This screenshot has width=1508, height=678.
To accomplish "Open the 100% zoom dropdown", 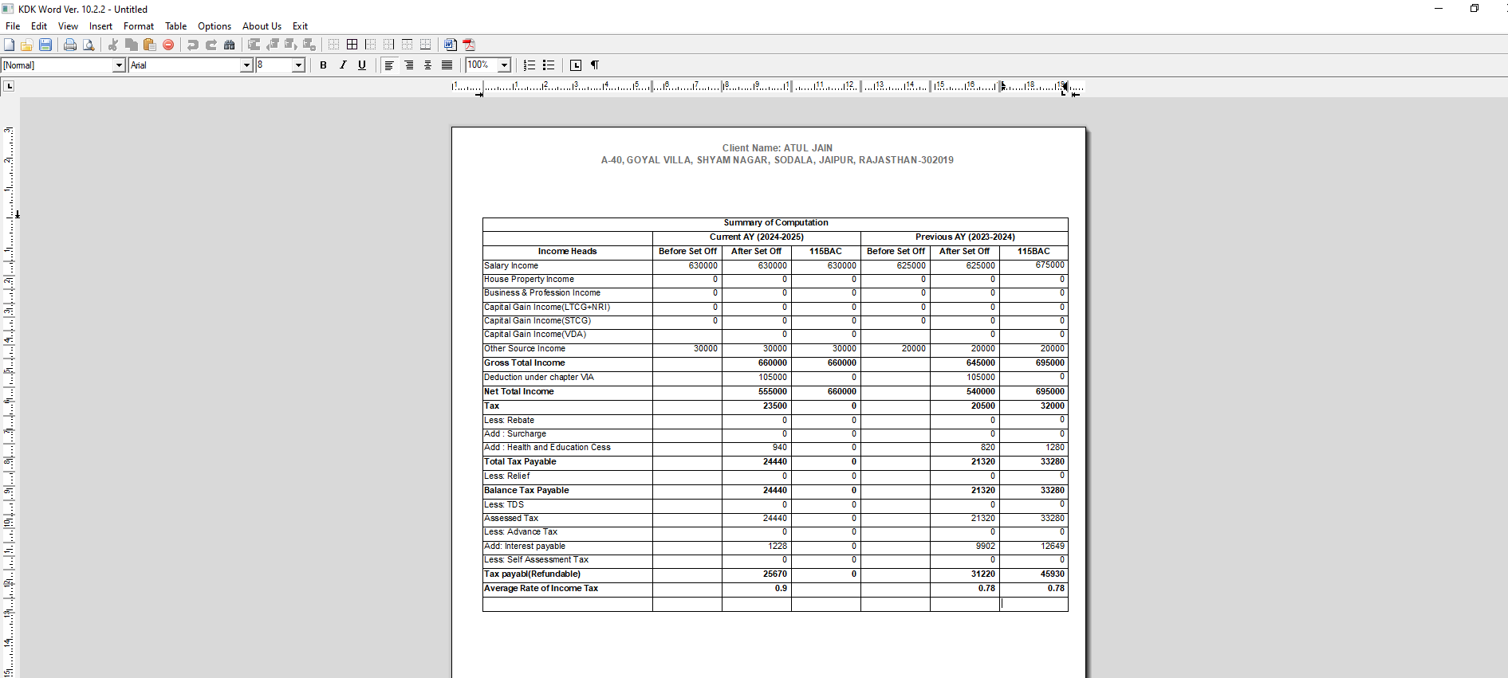I will click(504, 65).
